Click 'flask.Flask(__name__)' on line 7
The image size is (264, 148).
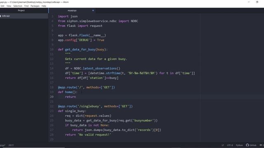tap(87, 35)
